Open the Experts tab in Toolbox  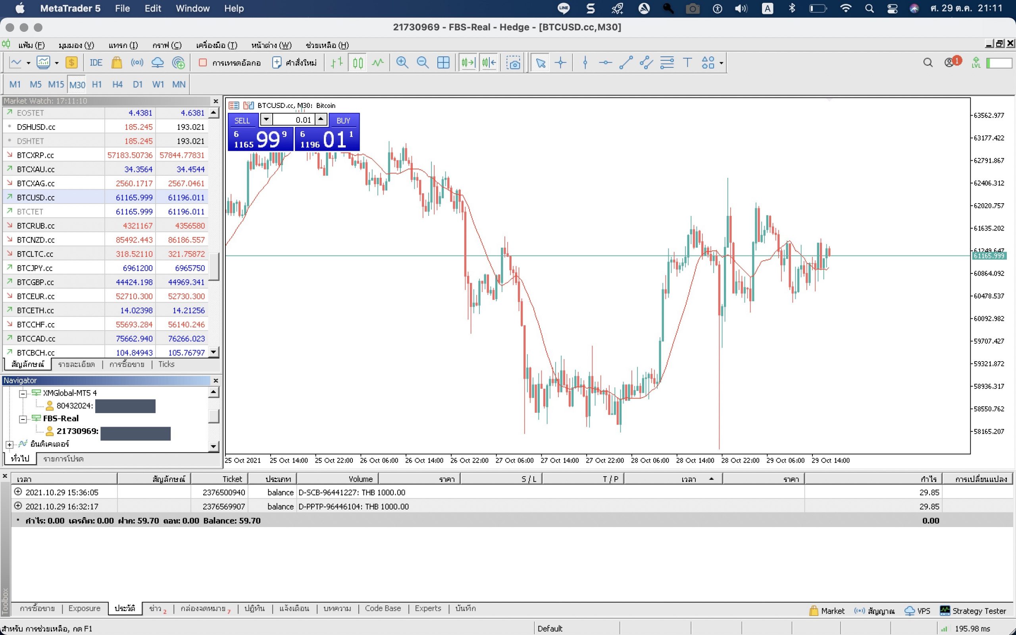click(428, 608)
